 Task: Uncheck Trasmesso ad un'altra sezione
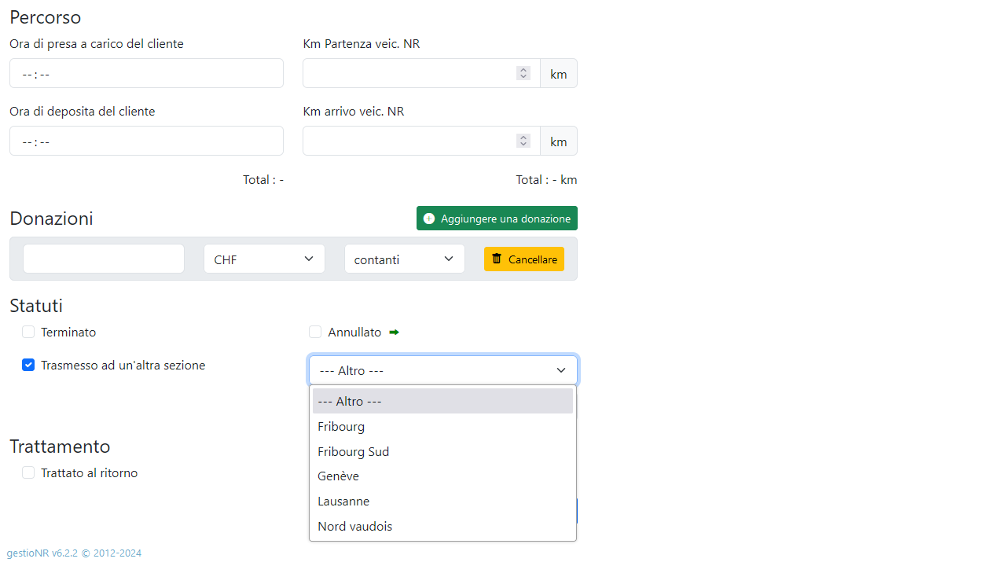click(x=28, y=365)
